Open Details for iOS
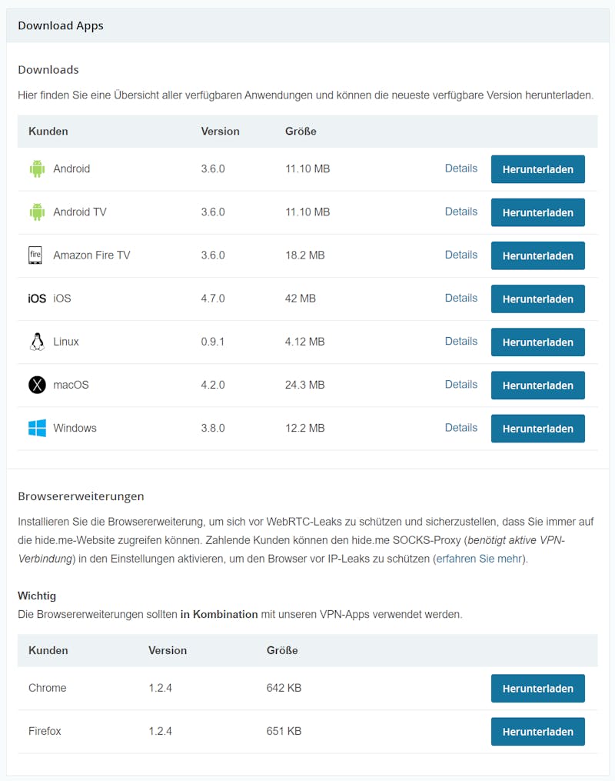The image size is (615, 781). pos(460,298)
